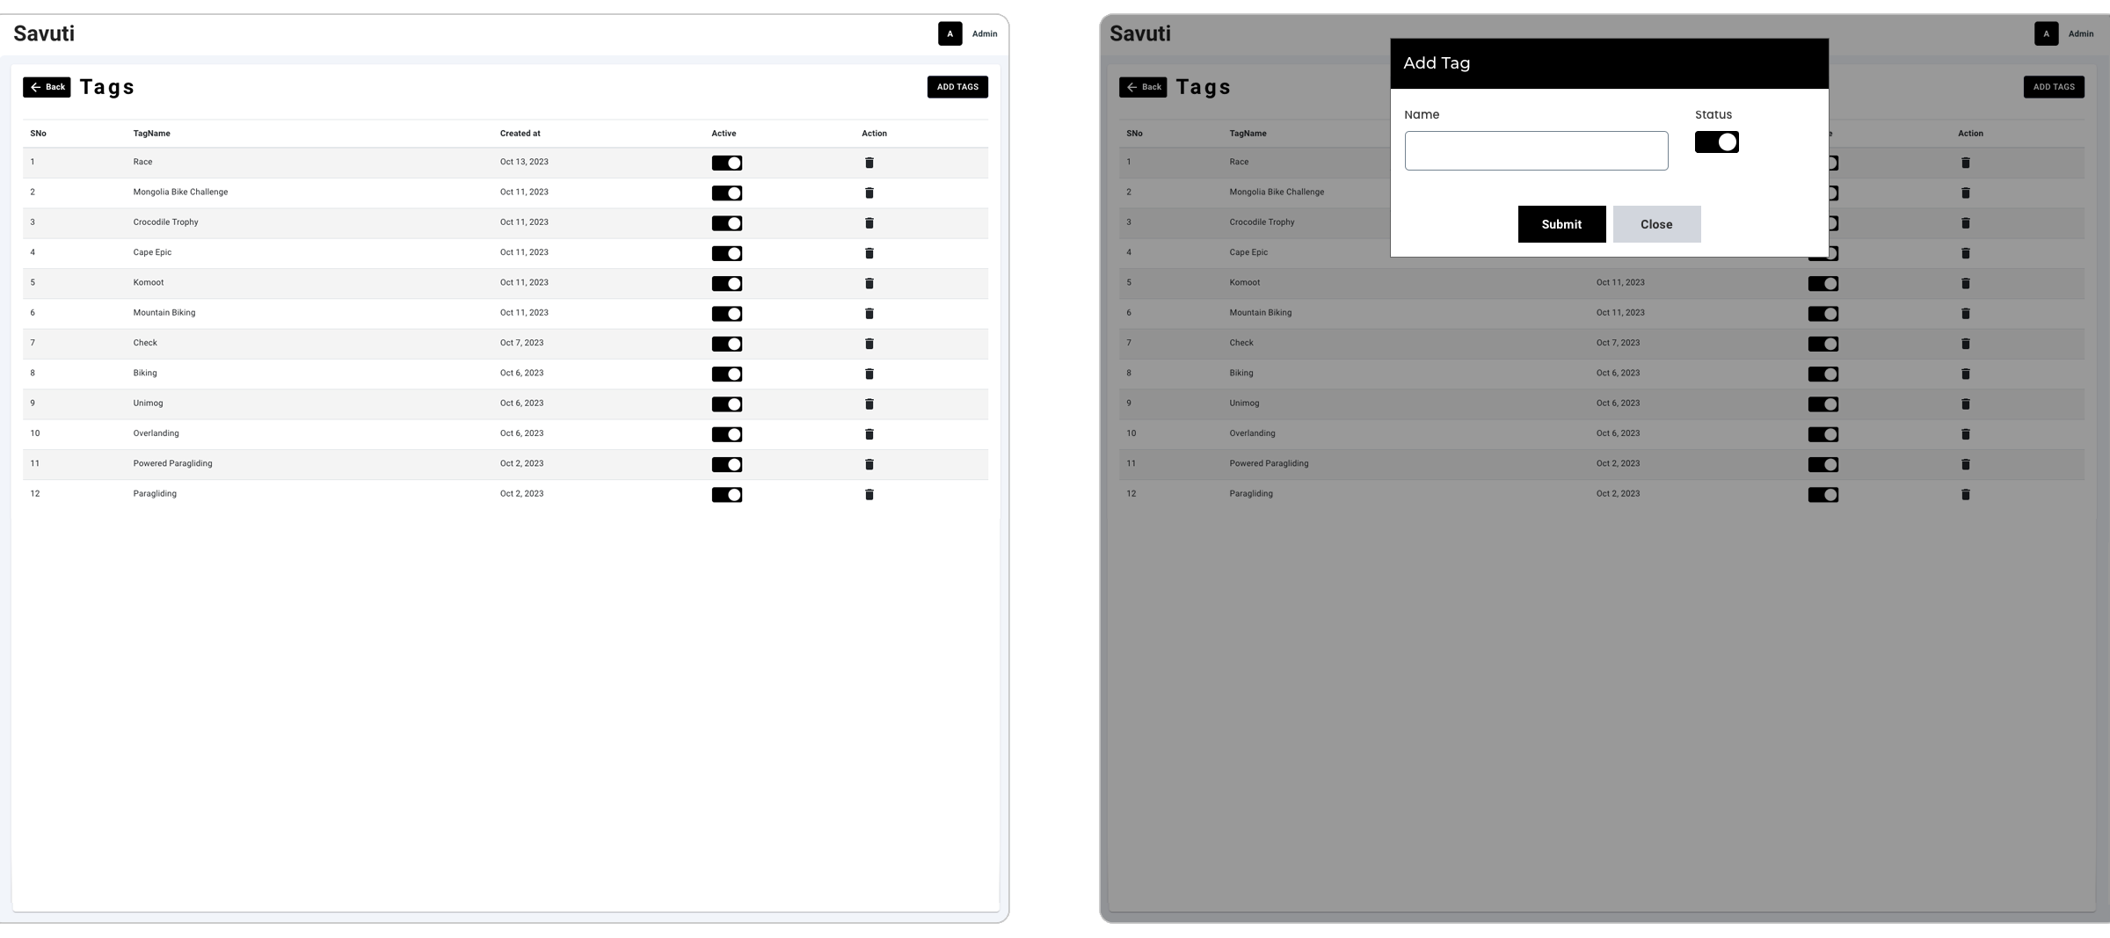2110x938 pixels.
Task: Click trash icon for Komoot in left screen
Action: click(x=869, y=283)
